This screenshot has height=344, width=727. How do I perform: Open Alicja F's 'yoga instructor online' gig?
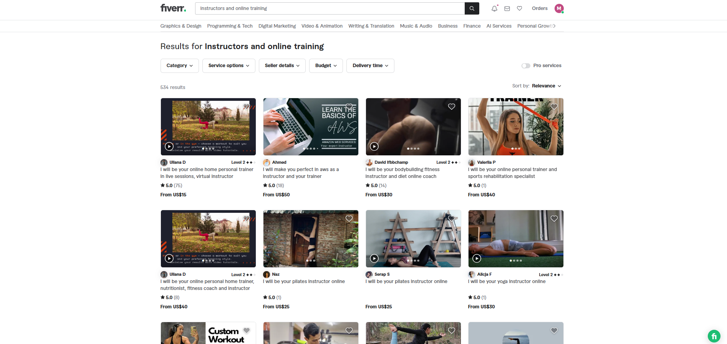[507, 281]
